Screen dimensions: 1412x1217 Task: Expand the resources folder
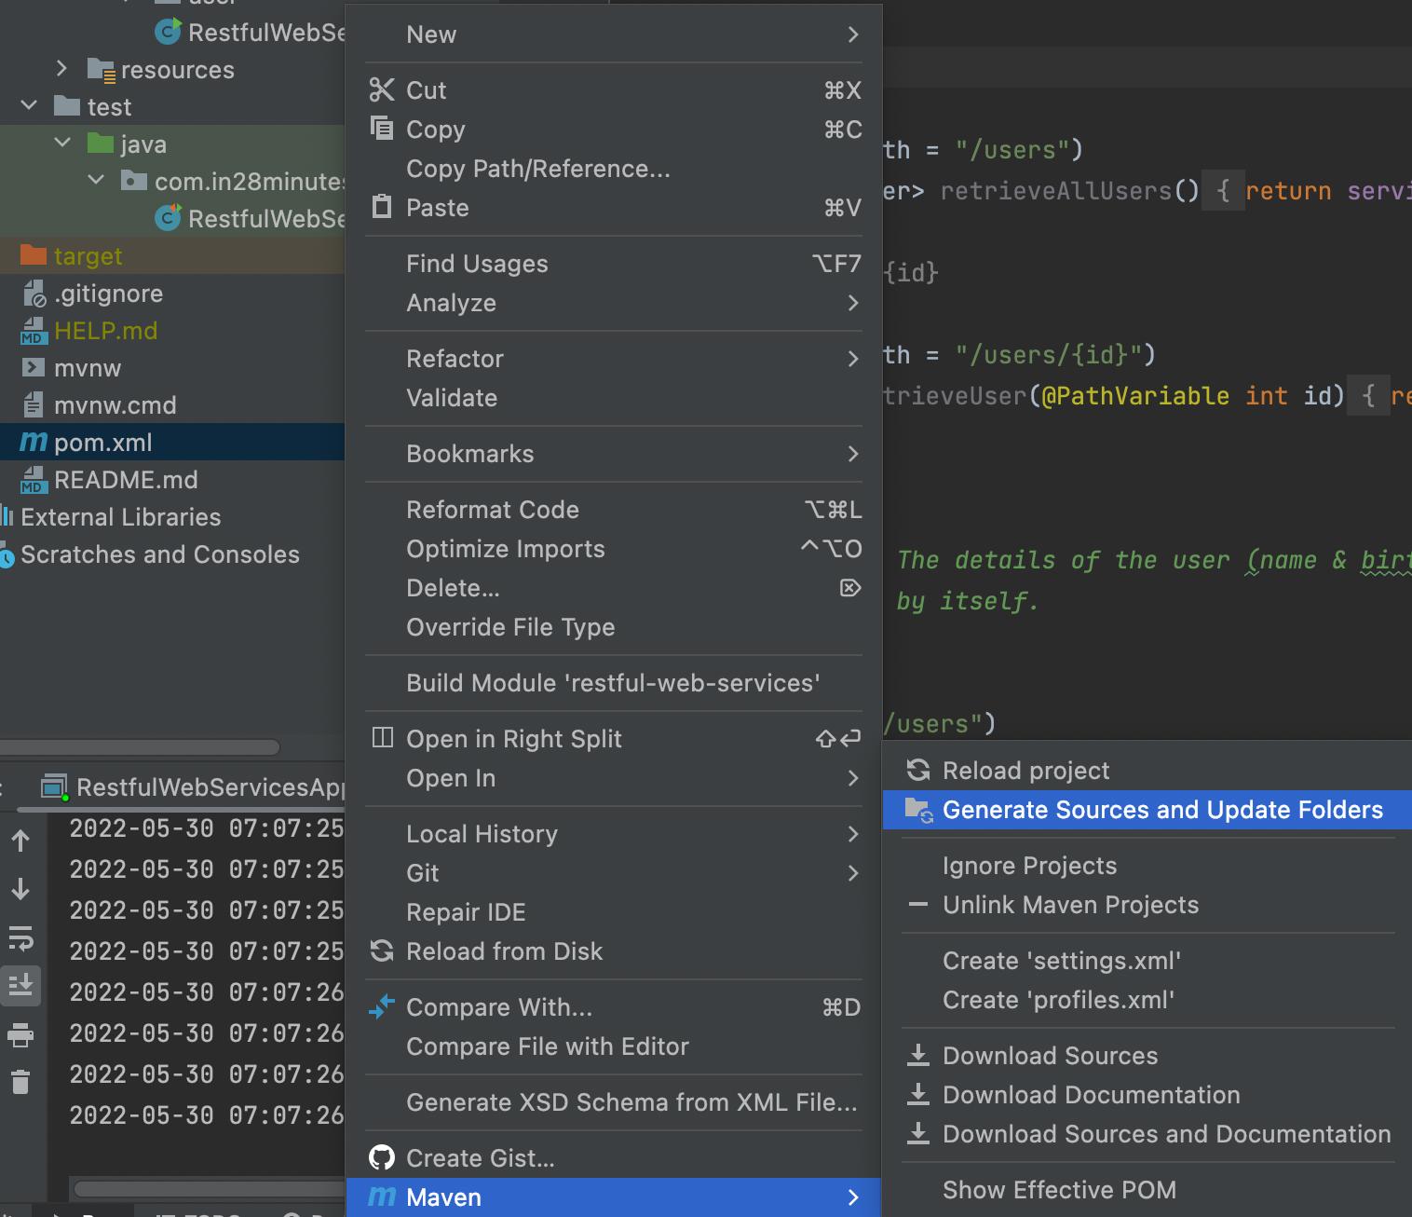coord(61,69)
